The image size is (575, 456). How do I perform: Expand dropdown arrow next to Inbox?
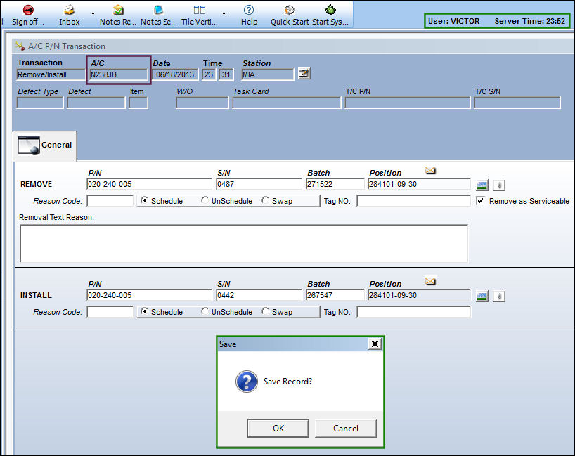point(93,13)
